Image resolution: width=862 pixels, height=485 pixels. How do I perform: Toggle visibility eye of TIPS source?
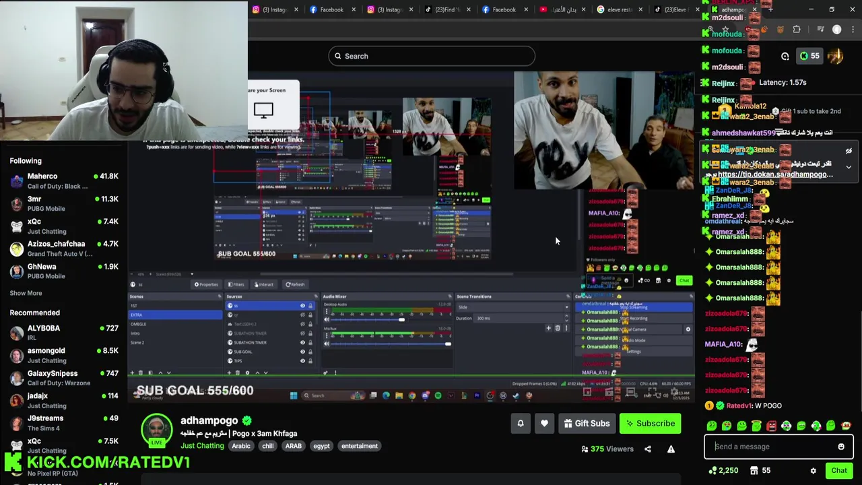point(302,361)
